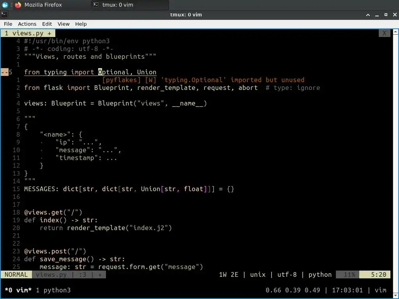This screenshot has height=299, width=399.
Task: Click the '11%' scroll position indicator
Action: point(348,274)
